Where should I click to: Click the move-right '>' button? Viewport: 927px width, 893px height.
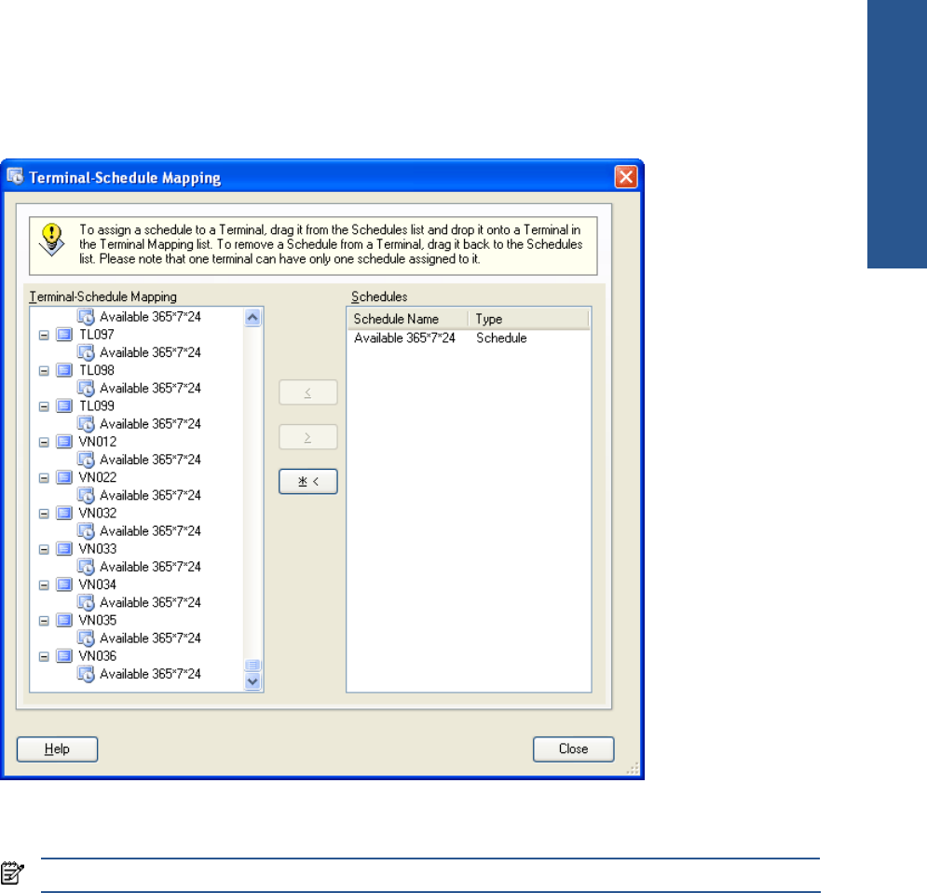pos(308,437)
